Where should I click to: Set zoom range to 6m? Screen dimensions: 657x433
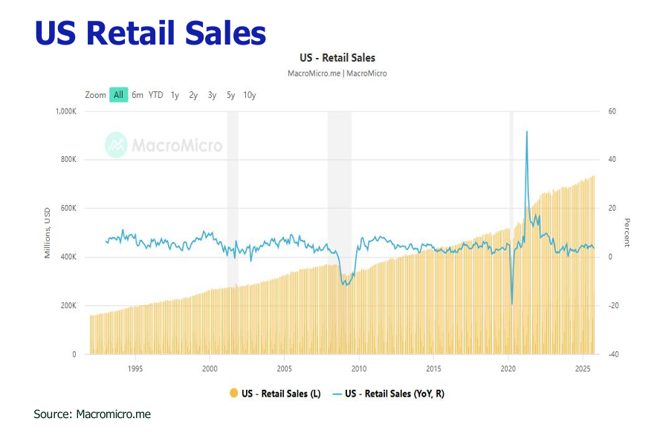(x=137, y=95)
